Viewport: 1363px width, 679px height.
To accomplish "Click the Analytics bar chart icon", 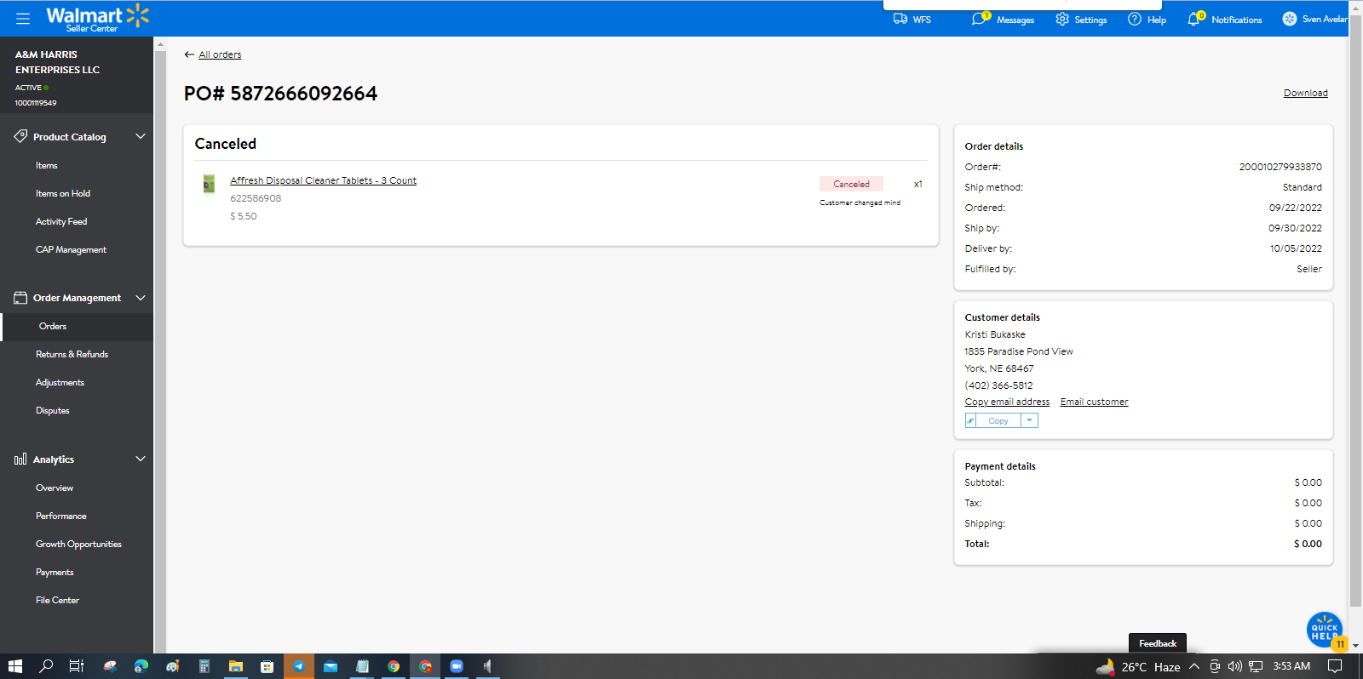I will pyautogui.click(x=20, y=459).
